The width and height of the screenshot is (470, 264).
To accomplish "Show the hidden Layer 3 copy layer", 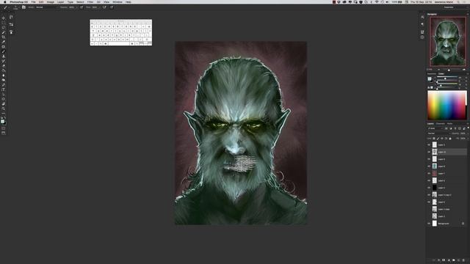I will click(429, 209).
